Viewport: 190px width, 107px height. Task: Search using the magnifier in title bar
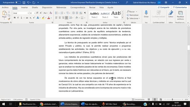point(127,2)
